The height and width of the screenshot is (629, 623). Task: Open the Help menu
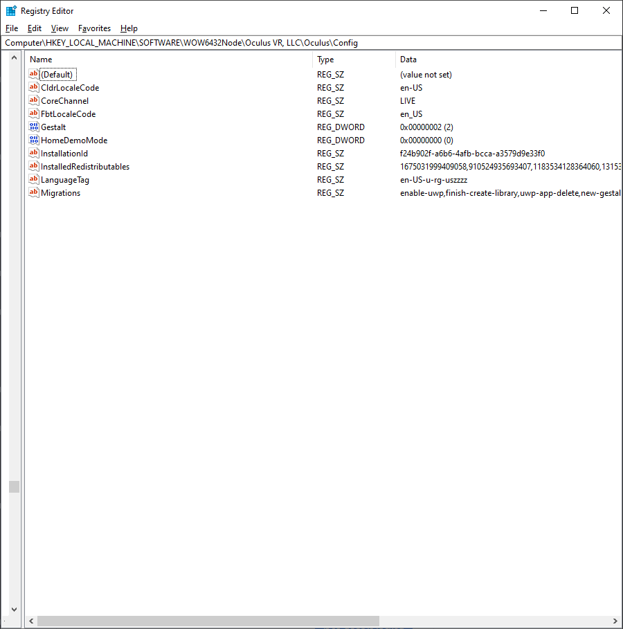[129, 28]
